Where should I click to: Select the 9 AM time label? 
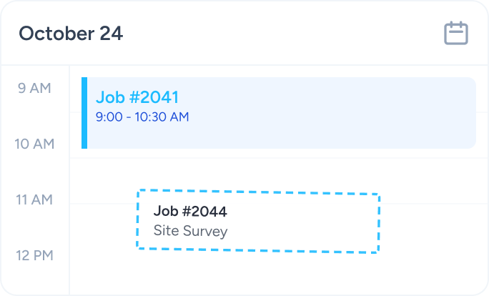pos(34,89)
